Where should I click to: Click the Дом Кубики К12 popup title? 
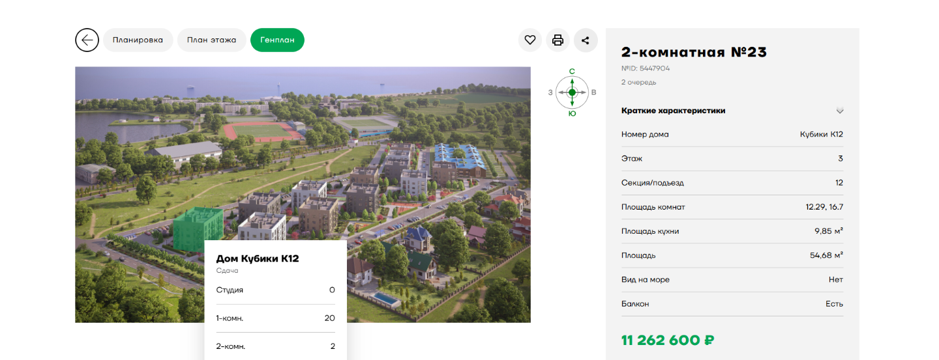pyautogui.click(x=258, y=258)
